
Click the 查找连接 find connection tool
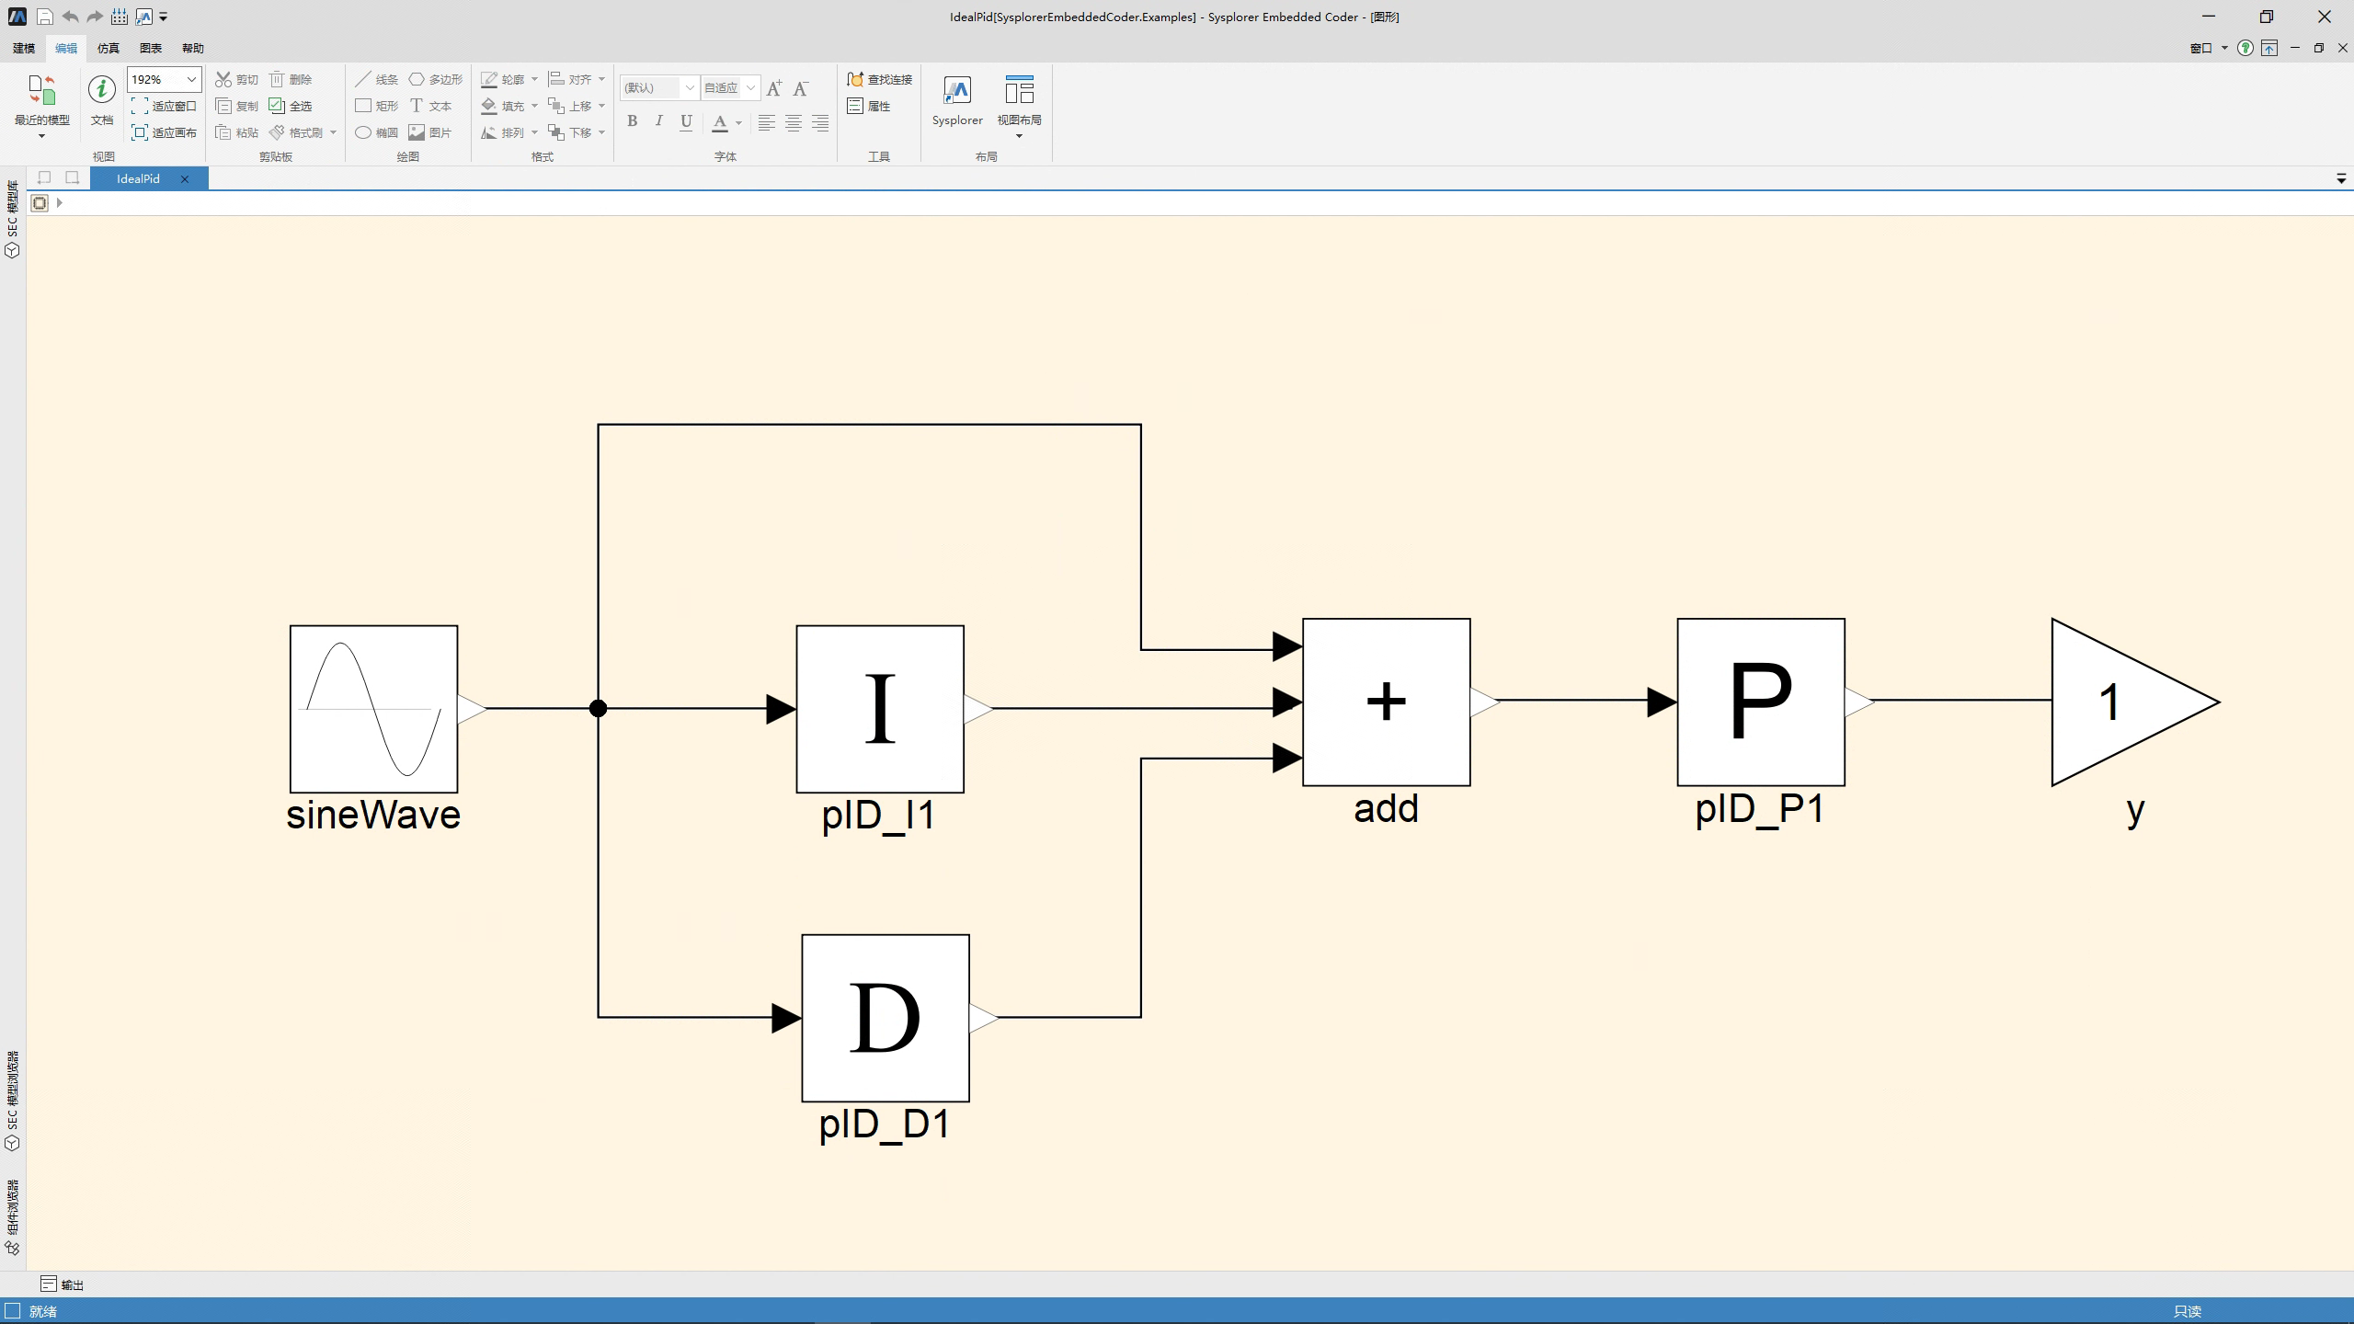coord(879,80)
